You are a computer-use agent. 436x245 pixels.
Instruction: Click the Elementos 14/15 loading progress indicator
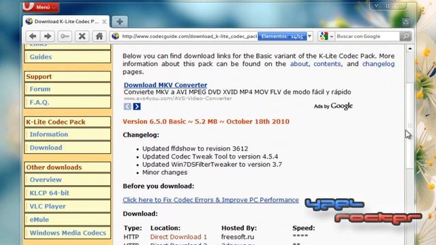pyautogui.click(x=282, y=36)
